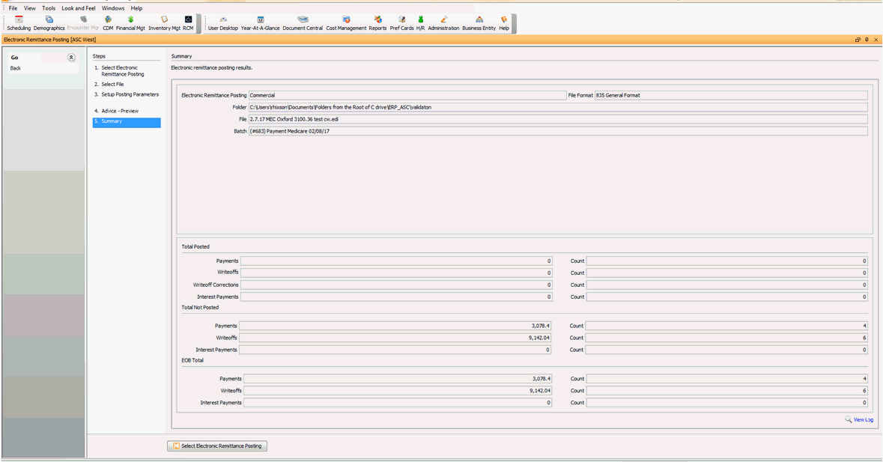Open Administration toolbar icon
The height and width of the screenshot is (462, 883).
click(x=444, y=23)
